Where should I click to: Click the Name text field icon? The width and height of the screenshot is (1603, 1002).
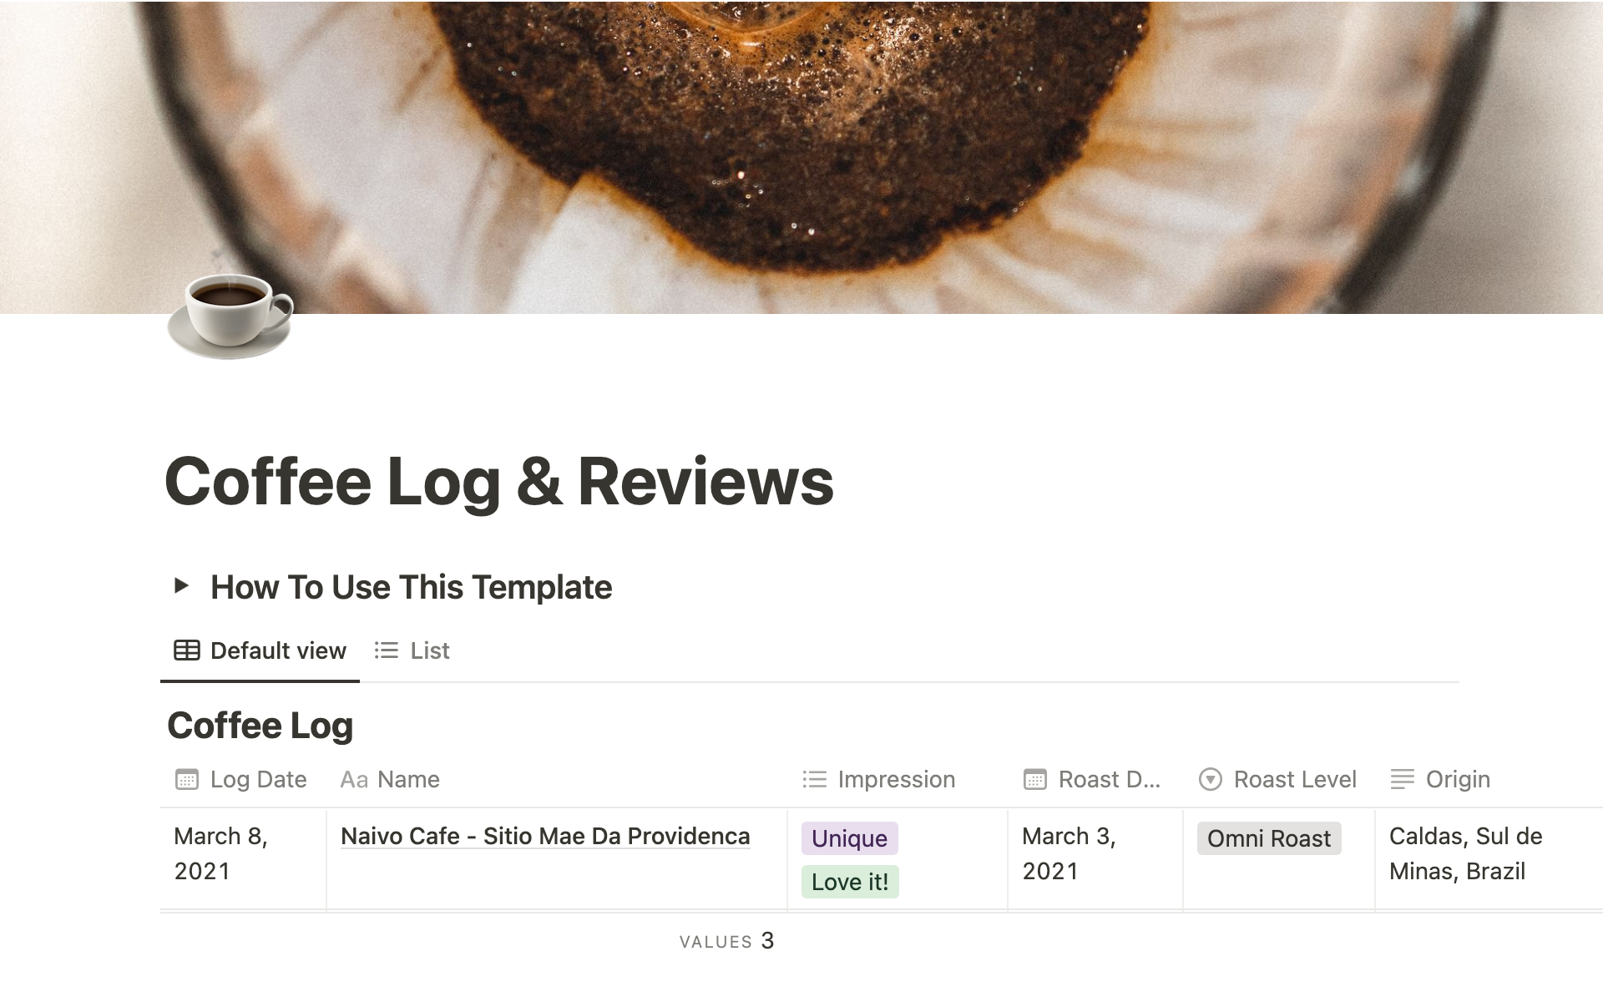[352, 778]
